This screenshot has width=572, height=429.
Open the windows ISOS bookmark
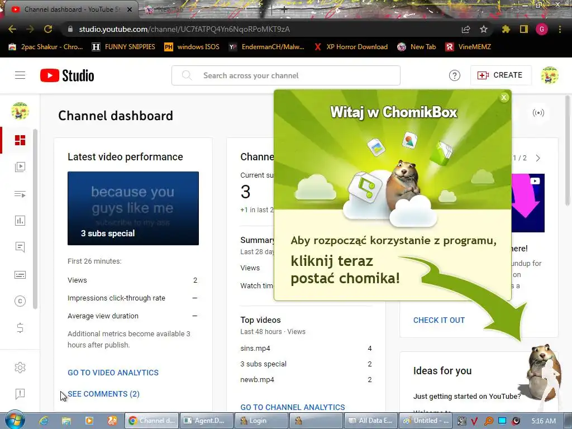192,47
